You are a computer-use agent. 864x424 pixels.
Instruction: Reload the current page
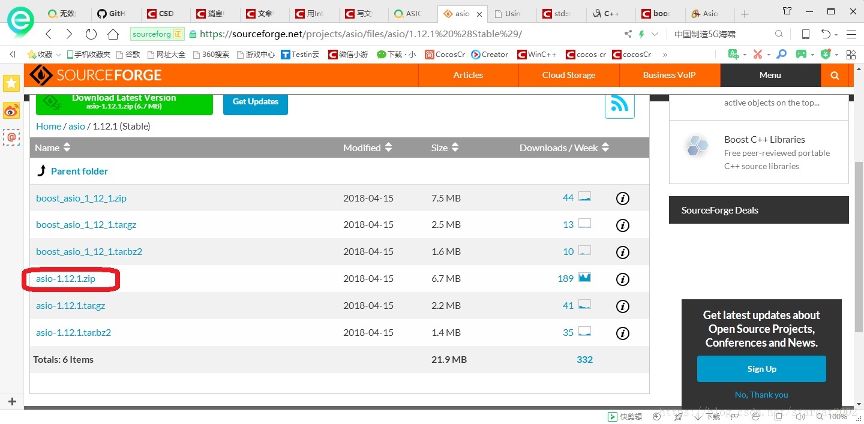click(x=91, y=34)
